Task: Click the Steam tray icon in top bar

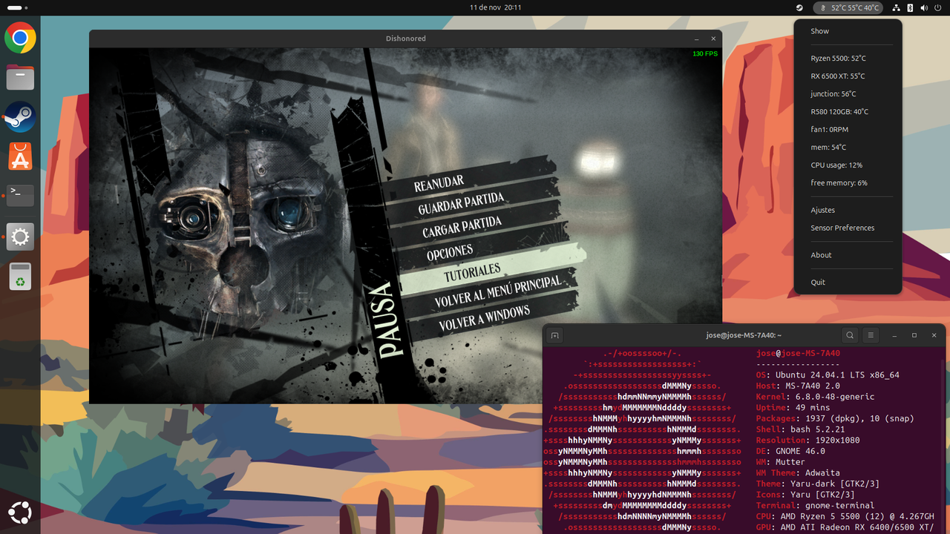Action: pyautogui.click(x=799, y=7)
